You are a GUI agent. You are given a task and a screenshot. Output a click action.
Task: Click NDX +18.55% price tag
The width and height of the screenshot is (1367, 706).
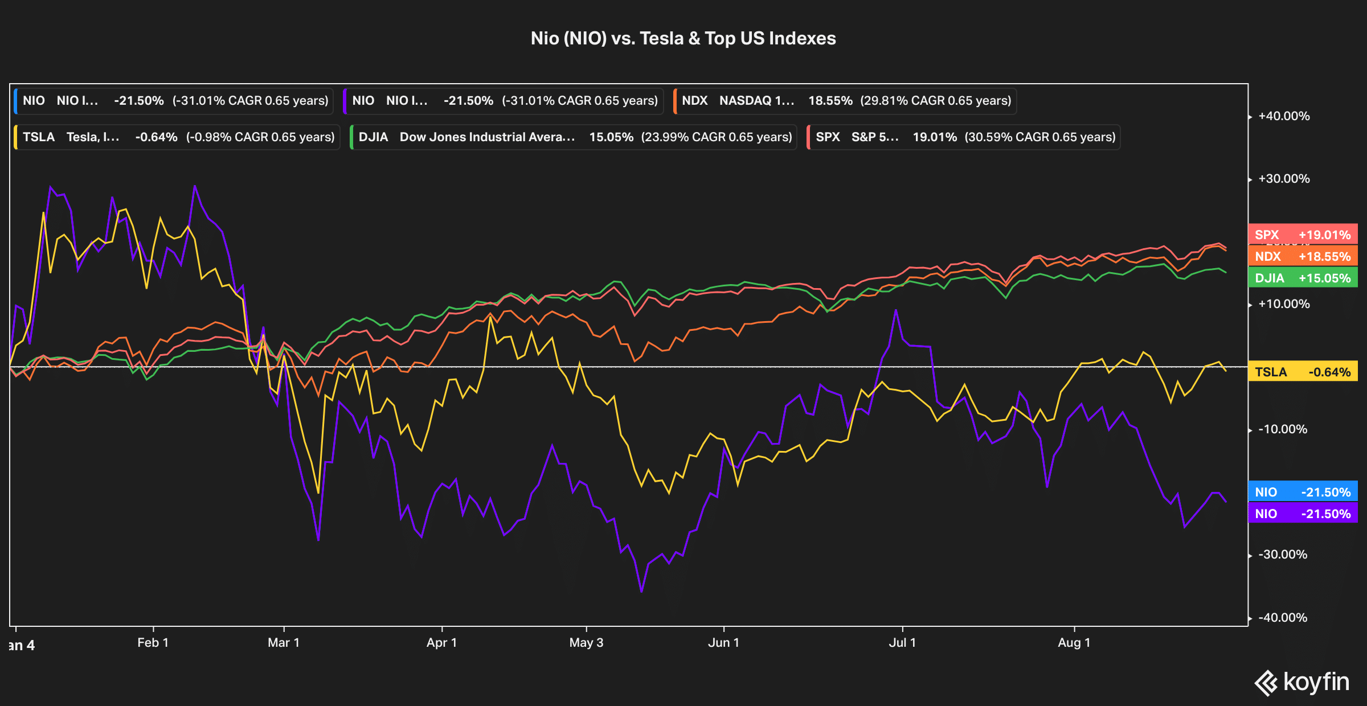(1303, 256)
